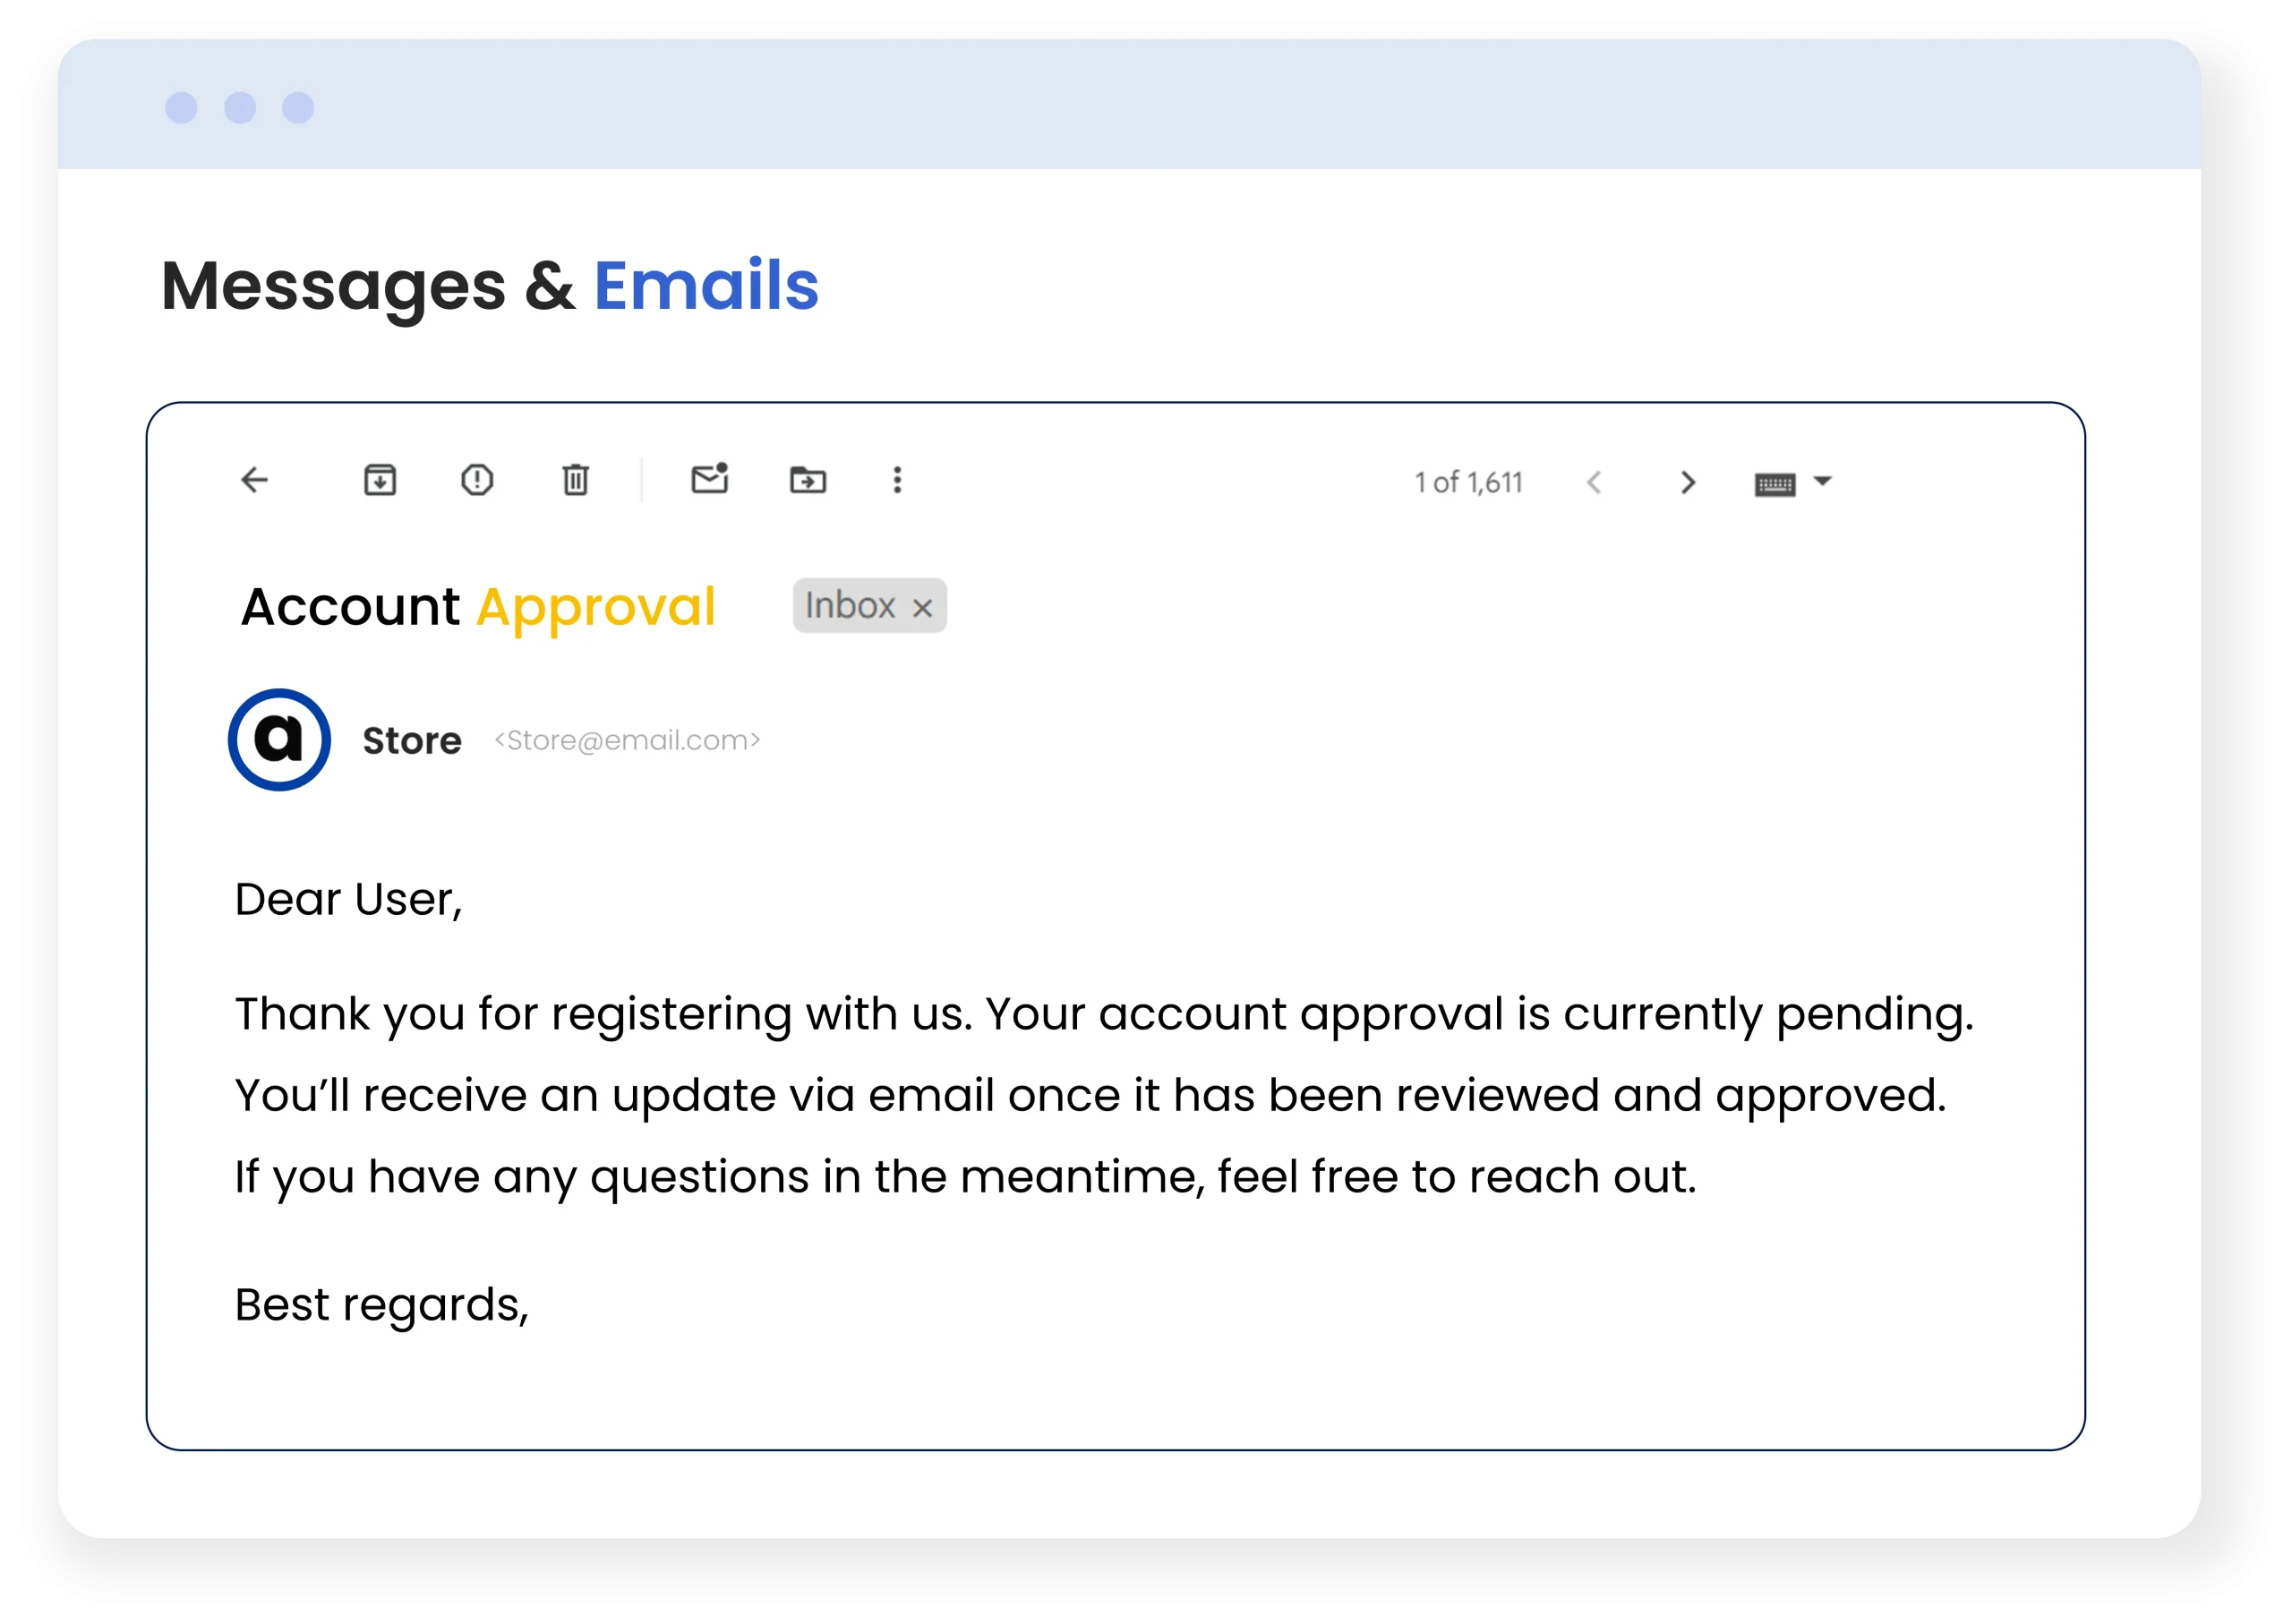
Task: Remove the Inbox label with the x
Action: click(922, 607)
